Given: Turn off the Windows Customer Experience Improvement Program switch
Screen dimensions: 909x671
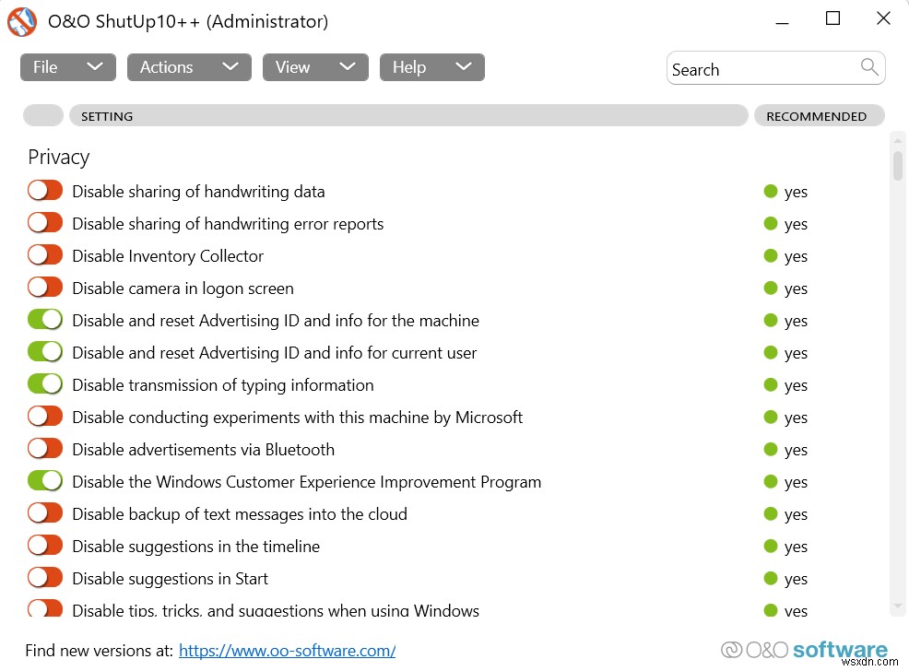Looking at the screenshot, I should point(44,480).
